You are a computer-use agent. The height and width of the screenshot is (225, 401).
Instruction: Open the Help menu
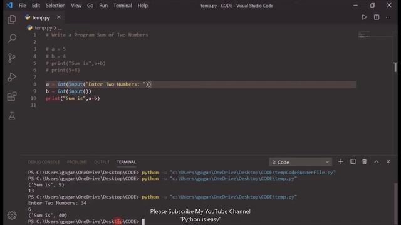(x=143, y=6)
